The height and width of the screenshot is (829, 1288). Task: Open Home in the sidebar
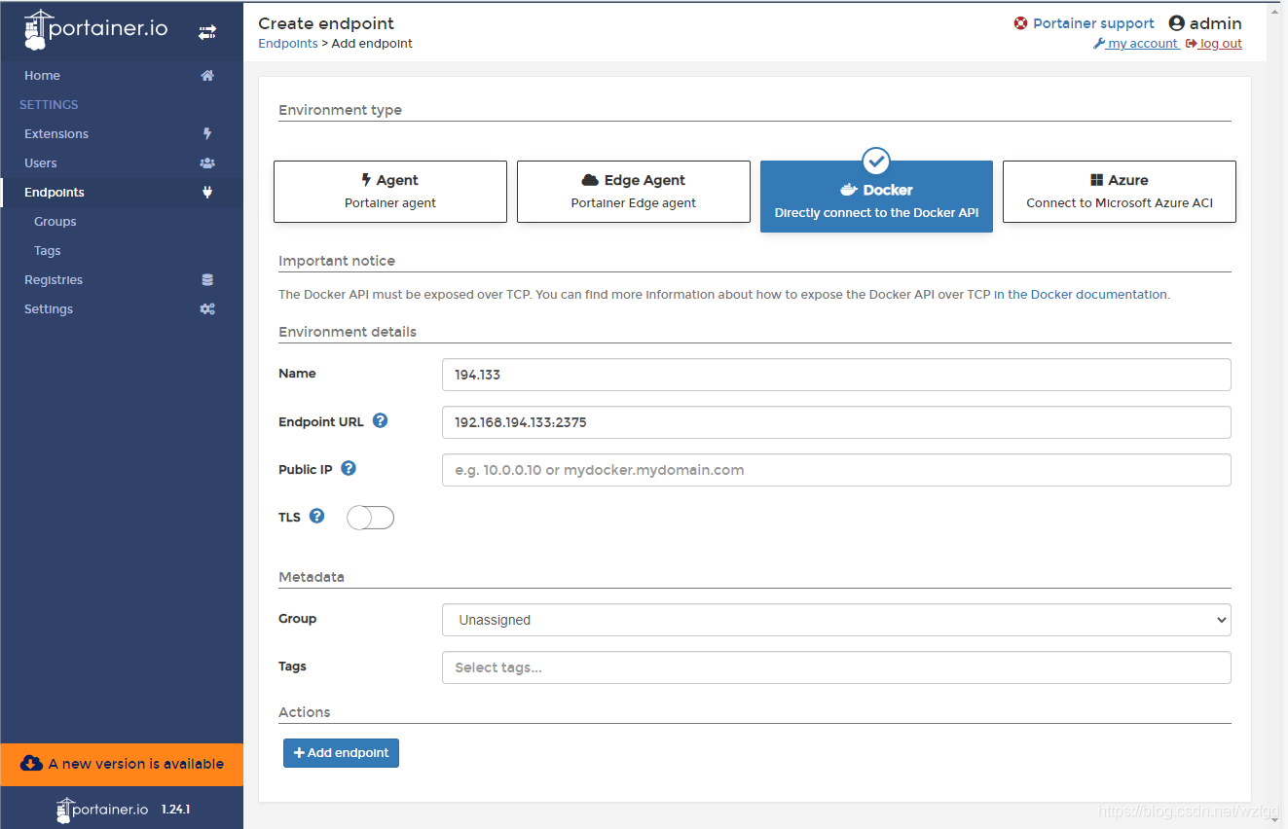point(122,75)
